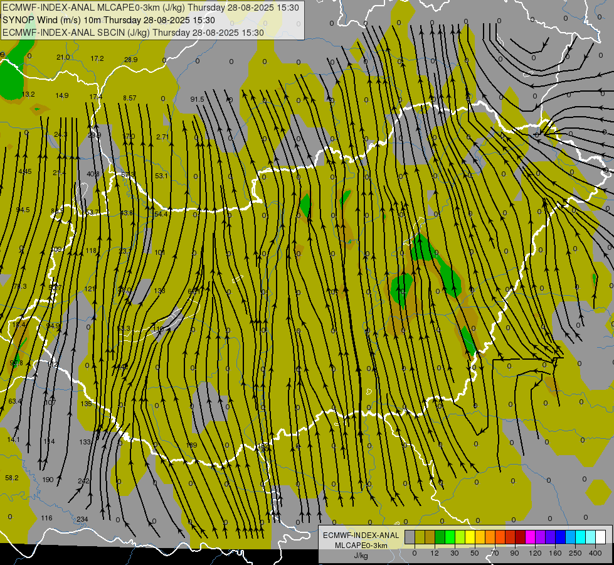
Task: Click the map value '135'
Action: coord(86,404)
